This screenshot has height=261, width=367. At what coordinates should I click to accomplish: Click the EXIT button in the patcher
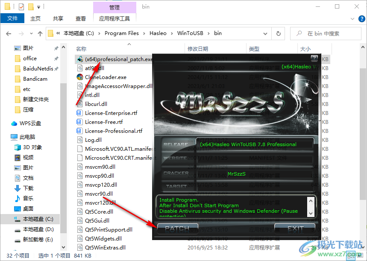tap(295, 229)
